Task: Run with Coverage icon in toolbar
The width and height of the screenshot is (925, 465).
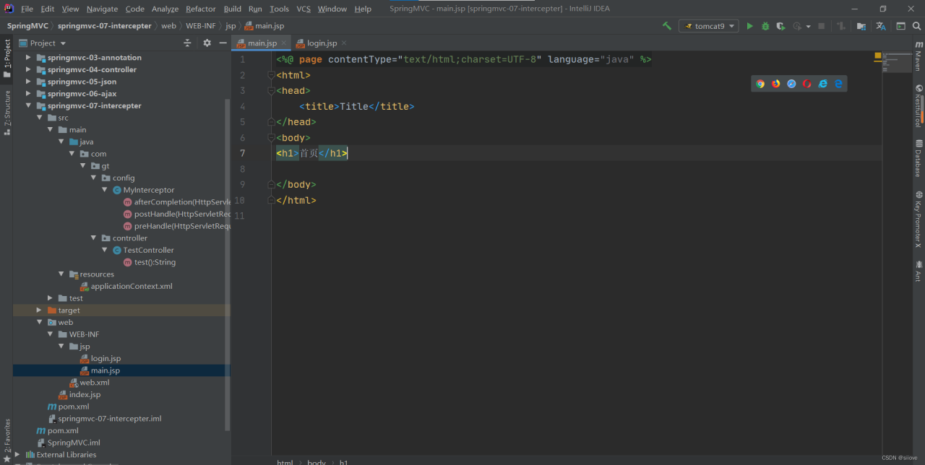Action: [780, 26]
